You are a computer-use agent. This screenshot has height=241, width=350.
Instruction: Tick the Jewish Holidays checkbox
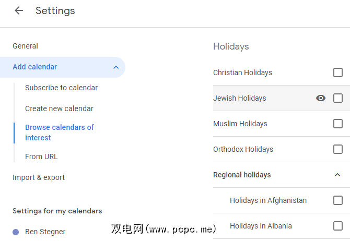[x=338, y=98]
